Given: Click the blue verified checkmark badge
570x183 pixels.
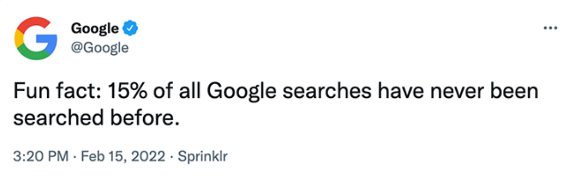Looking at the screenshot, I should pyautogui.click(x=130, y=29).
